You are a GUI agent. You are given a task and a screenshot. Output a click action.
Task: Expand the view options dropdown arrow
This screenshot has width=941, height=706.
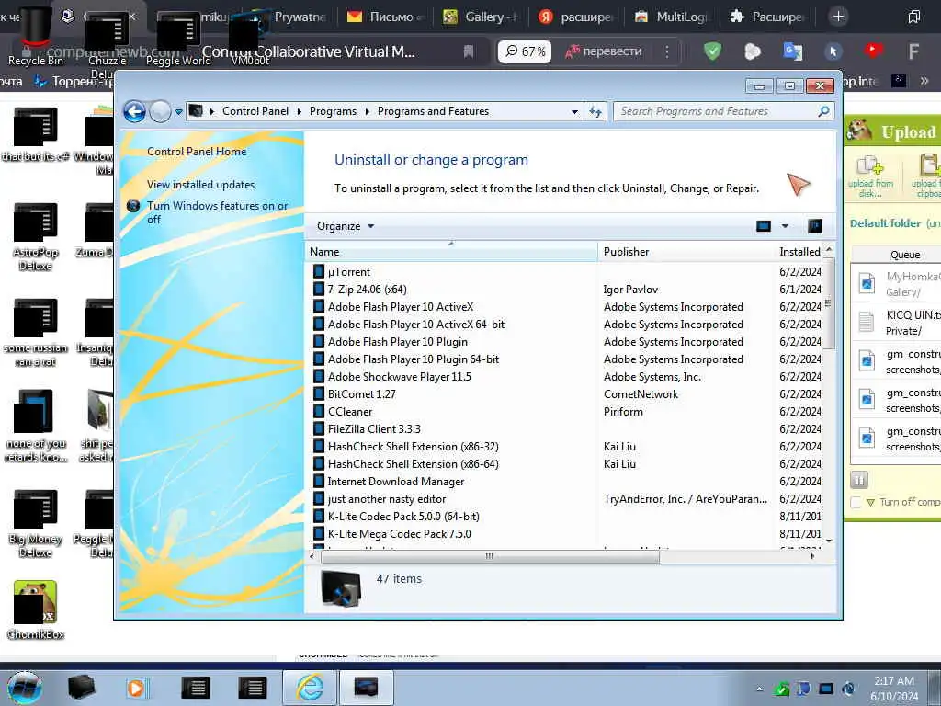[x=785, y=226]
